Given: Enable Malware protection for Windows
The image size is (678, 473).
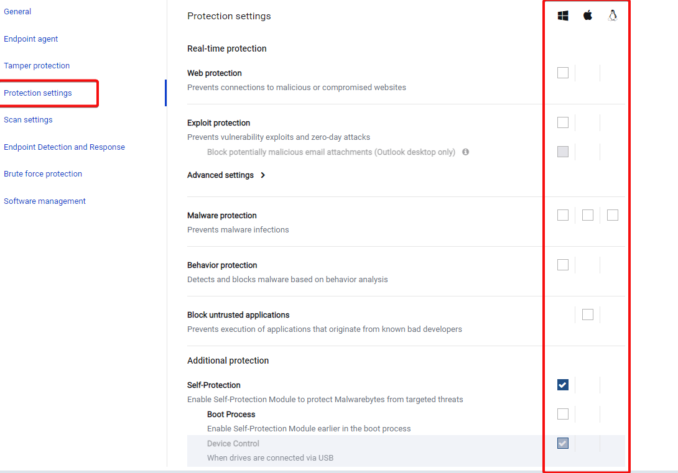Looking at the screenshot, I should coord(563,215).
